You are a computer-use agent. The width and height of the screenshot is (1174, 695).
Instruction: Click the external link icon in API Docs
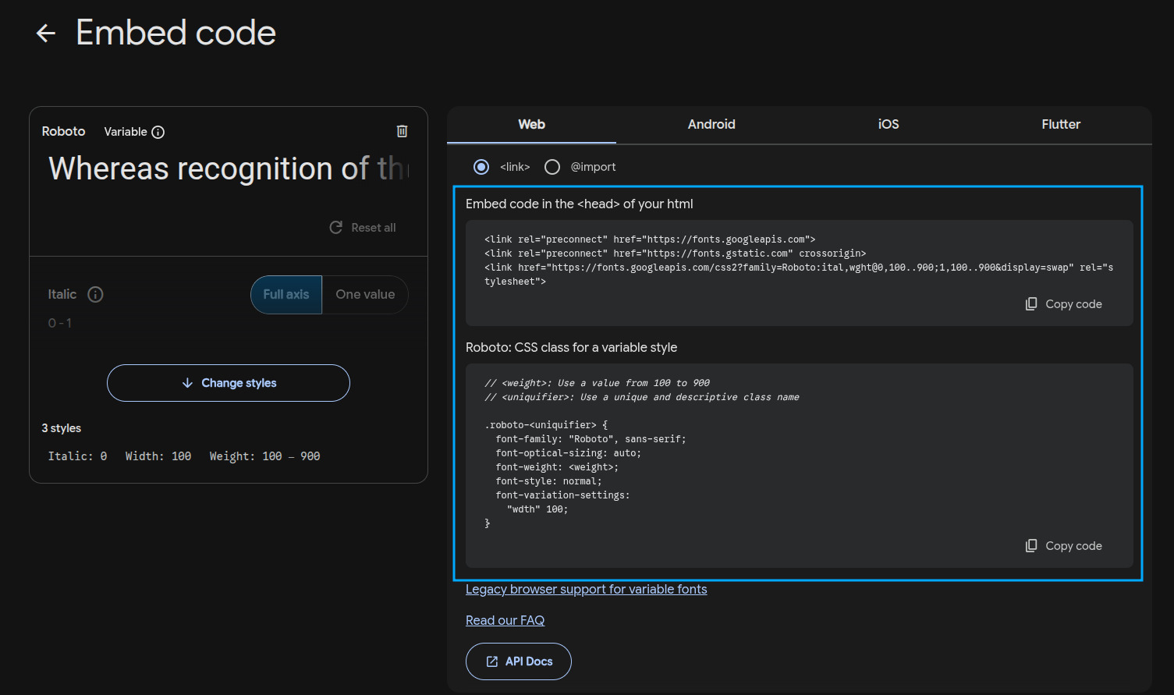tap(492, 661)
